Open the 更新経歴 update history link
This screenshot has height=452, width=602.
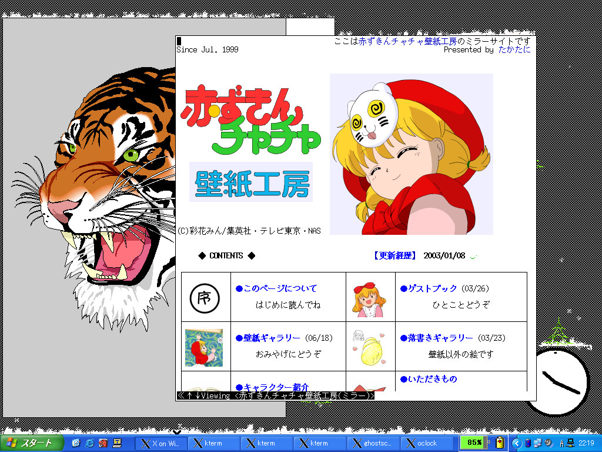pyautogui.click(x=395, y=255)
